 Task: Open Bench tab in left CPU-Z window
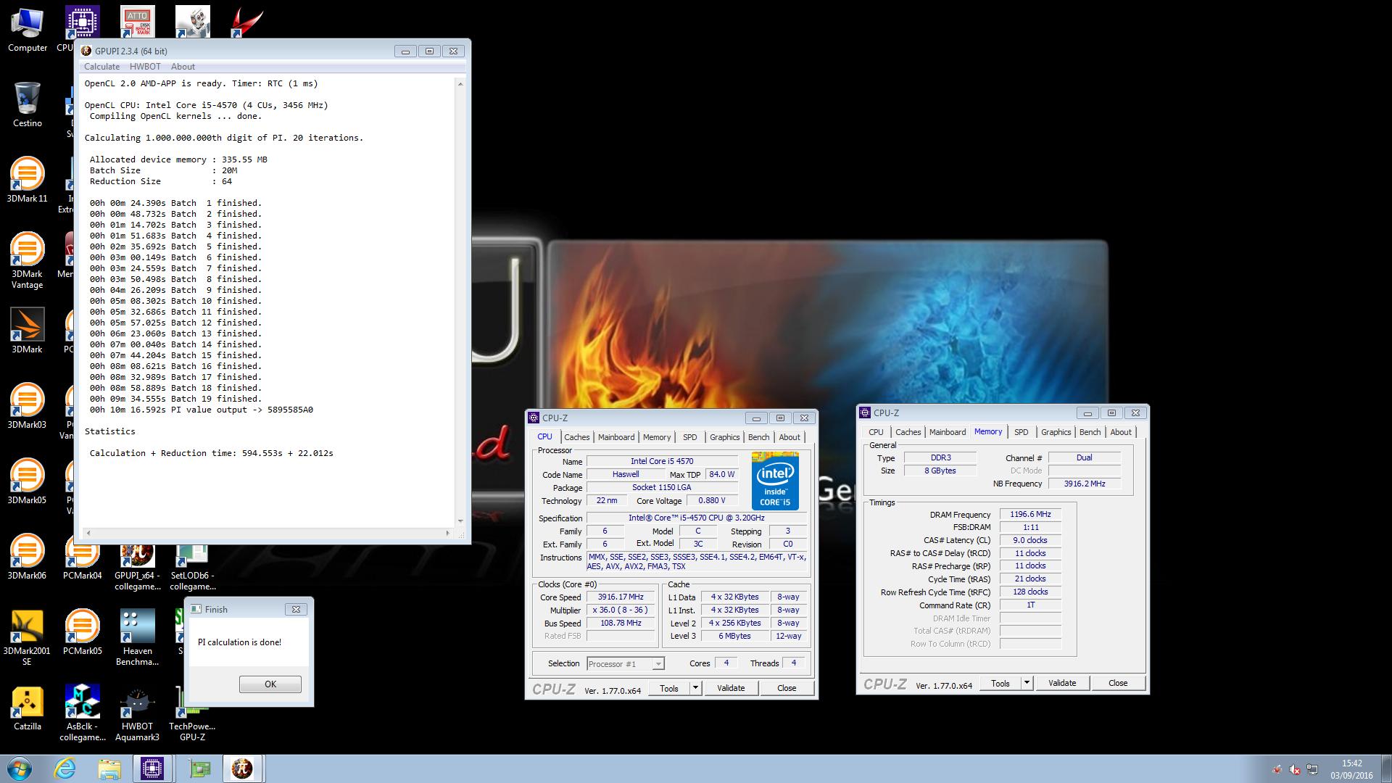(759, 437)
